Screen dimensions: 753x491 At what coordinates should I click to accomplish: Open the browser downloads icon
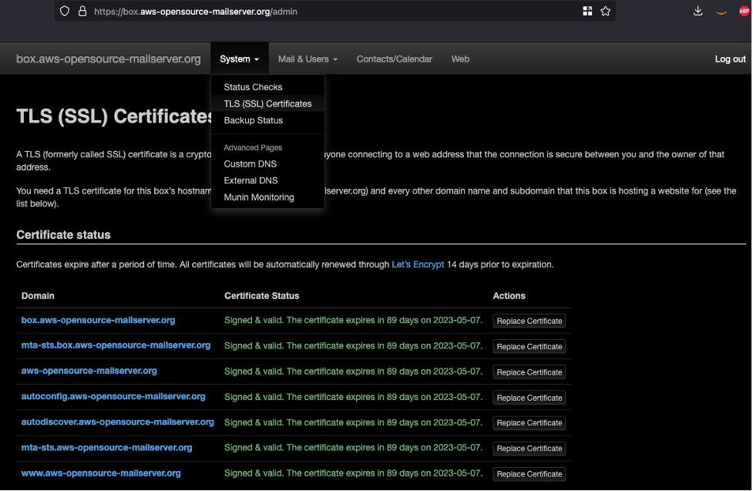pyautogui.click(x=698, y=11)
